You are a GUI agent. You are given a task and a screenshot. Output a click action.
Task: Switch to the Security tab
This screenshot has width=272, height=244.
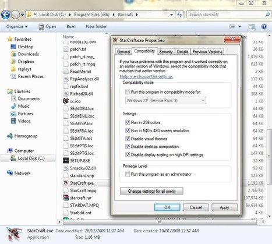(x=166, y=52)
